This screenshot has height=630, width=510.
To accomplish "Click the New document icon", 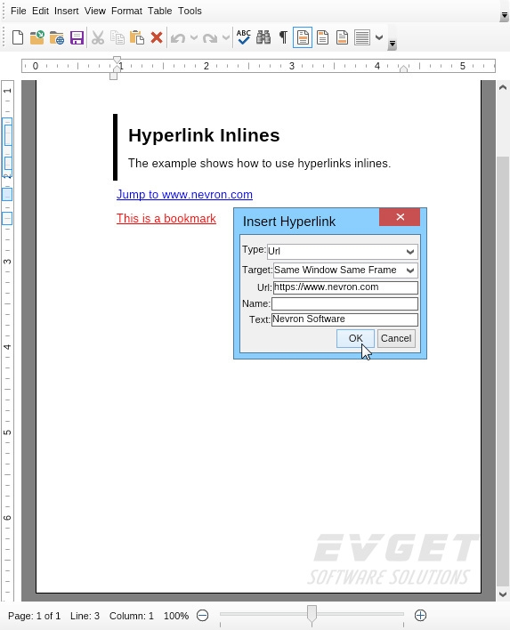I will point(18,37).
